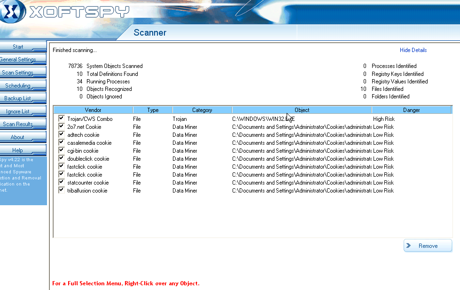The image size is (460, 290).
Task: Open the Backup List
Action: pos(23,98)
